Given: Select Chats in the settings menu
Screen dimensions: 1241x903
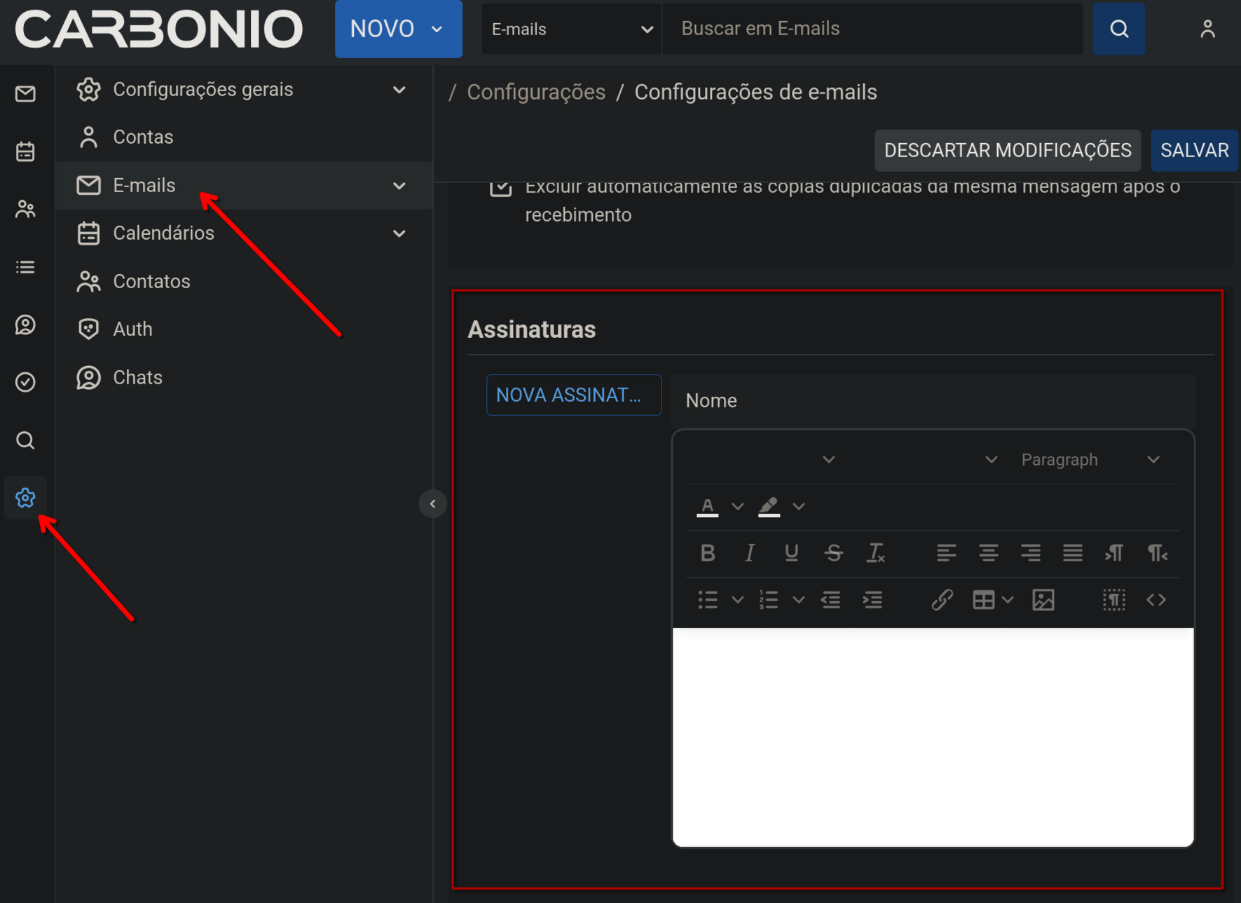Looking at the screenshot, I should click(x=244, y=378).
